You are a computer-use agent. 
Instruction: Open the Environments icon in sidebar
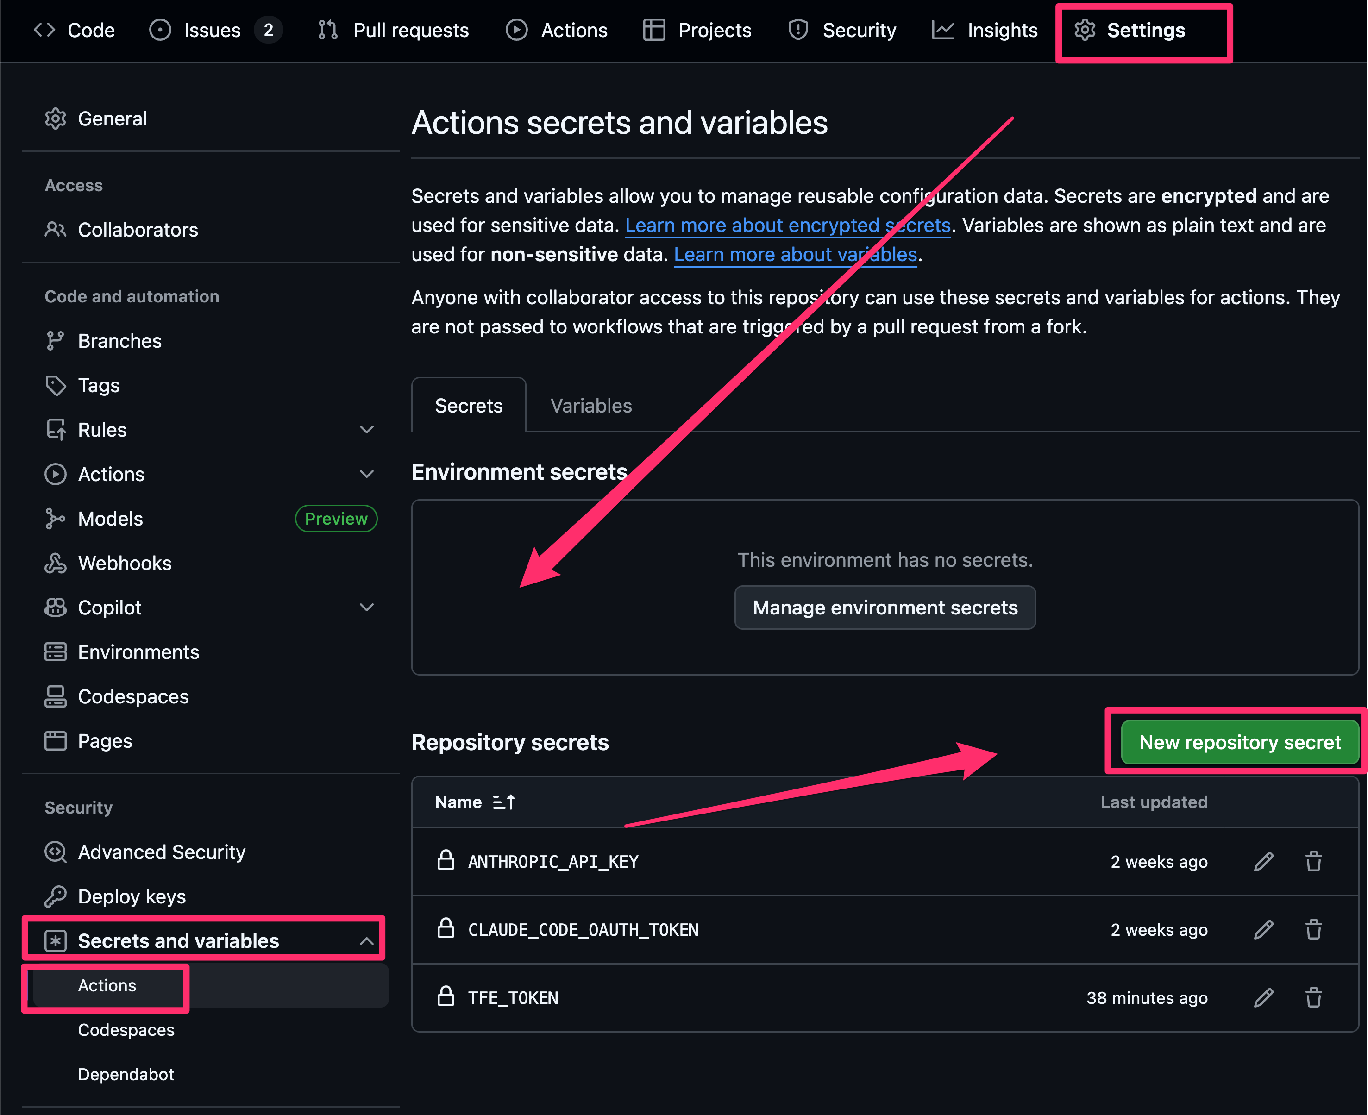pos(56,651)
